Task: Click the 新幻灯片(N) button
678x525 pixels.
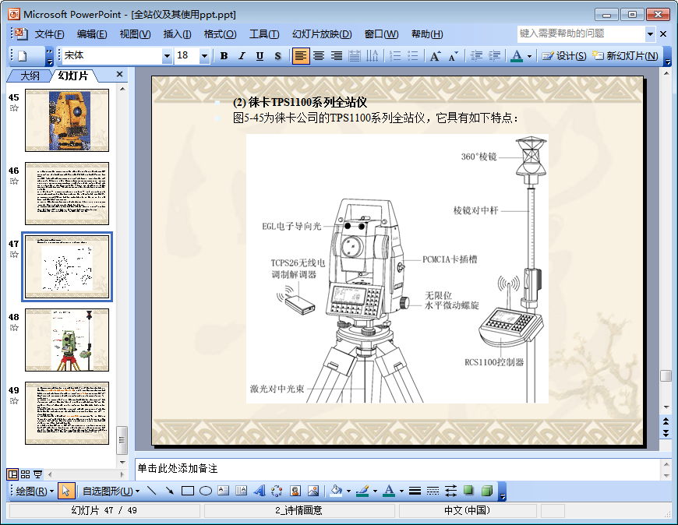Action: (625, 56)
